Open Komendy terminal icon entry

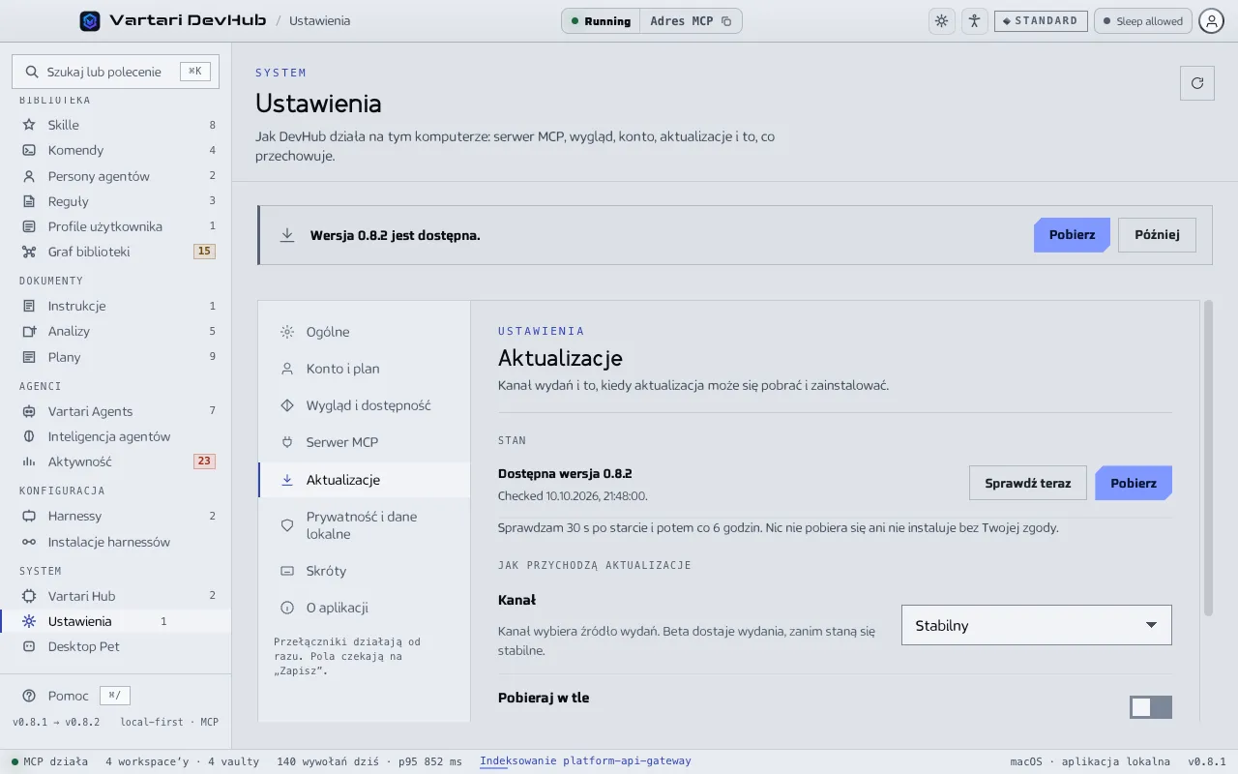(x=116, y=150)
